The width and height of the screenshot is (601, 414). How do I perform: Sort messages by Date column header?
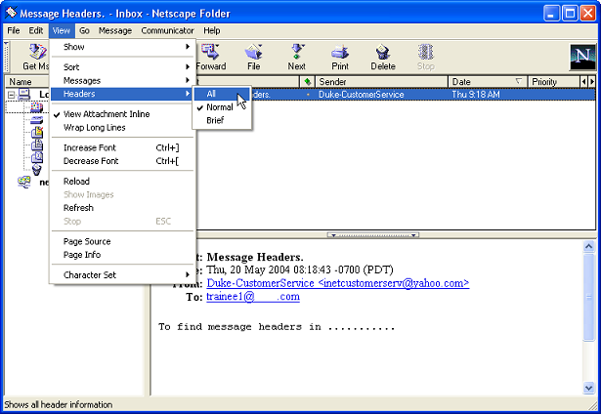point(479,82)
